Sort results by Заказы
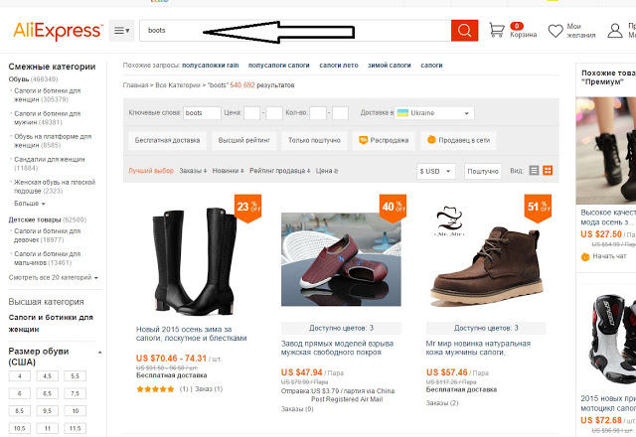The height and width of the screenshot is (437, 636). (193, 171)
